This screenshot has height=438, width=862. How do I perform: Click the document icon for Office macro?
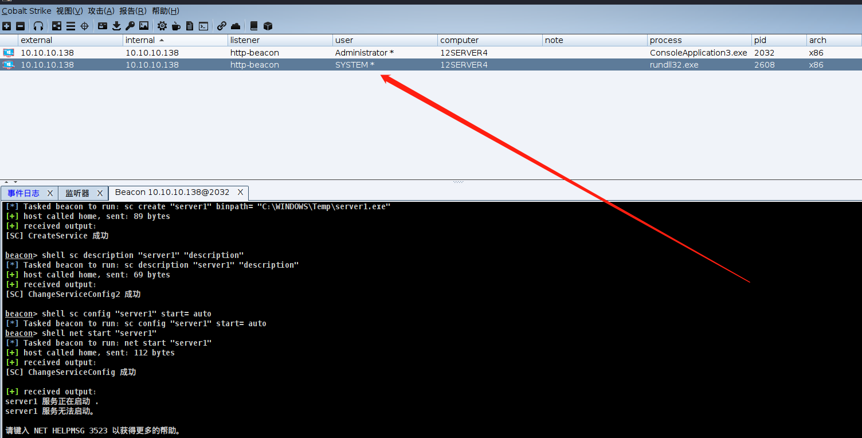(x=190, y=26)
